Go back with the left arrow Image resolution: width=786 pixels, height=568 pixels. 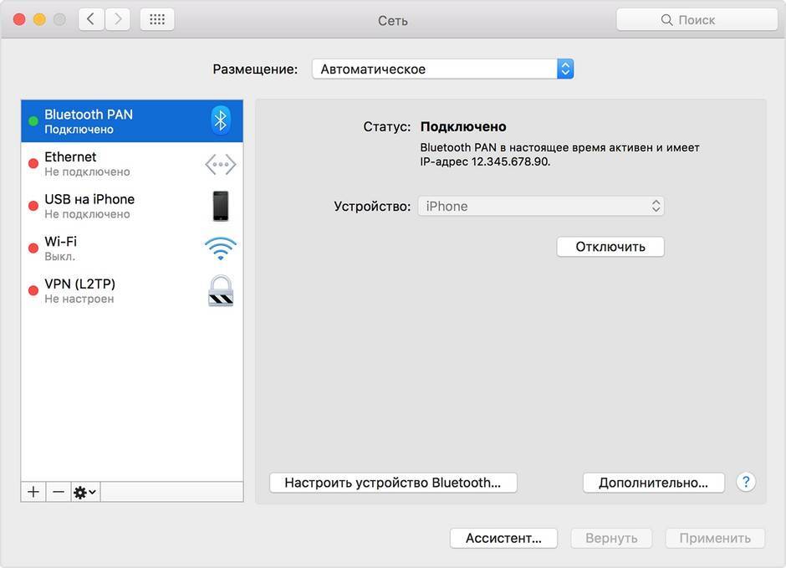pos(91,19)
